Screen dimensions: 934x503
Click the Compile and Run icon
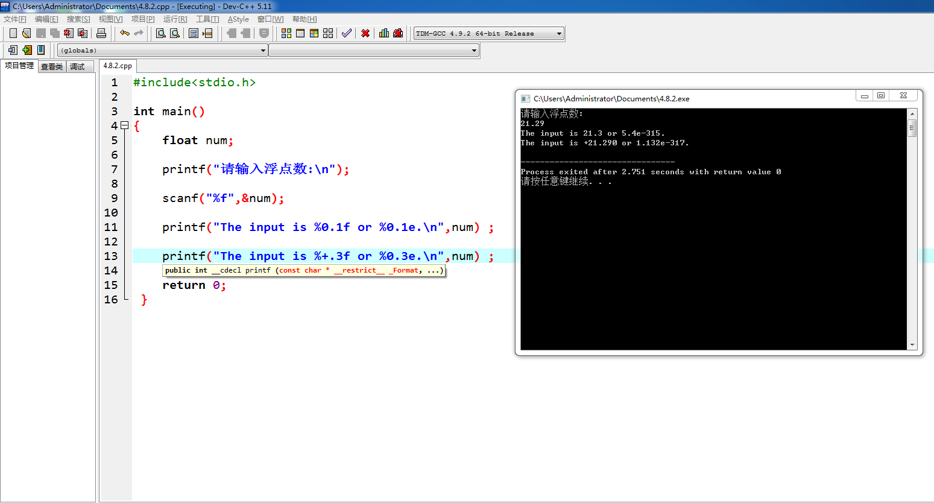pos(314,33)
